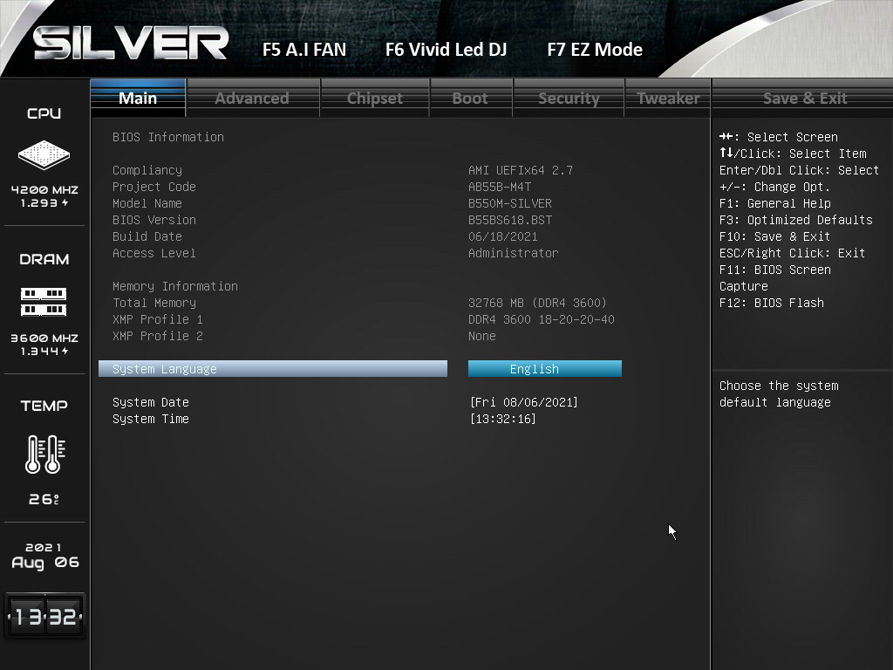
Task: Go to the Boot tab
Action: coord(470,98)
